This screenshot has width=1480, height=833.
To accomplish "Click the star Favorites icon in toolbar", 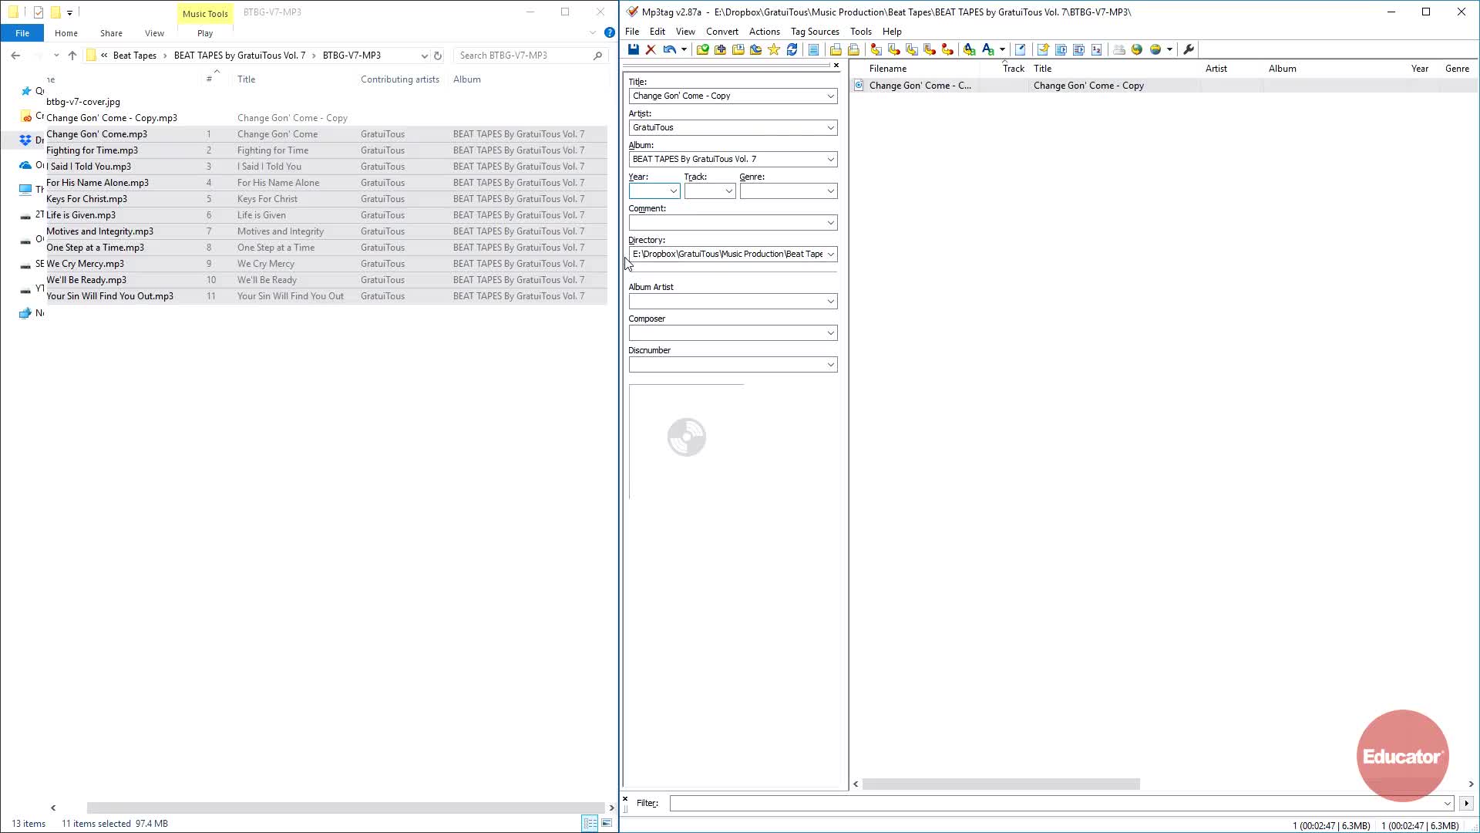I will pyautogui.click(x=774, y=49).
